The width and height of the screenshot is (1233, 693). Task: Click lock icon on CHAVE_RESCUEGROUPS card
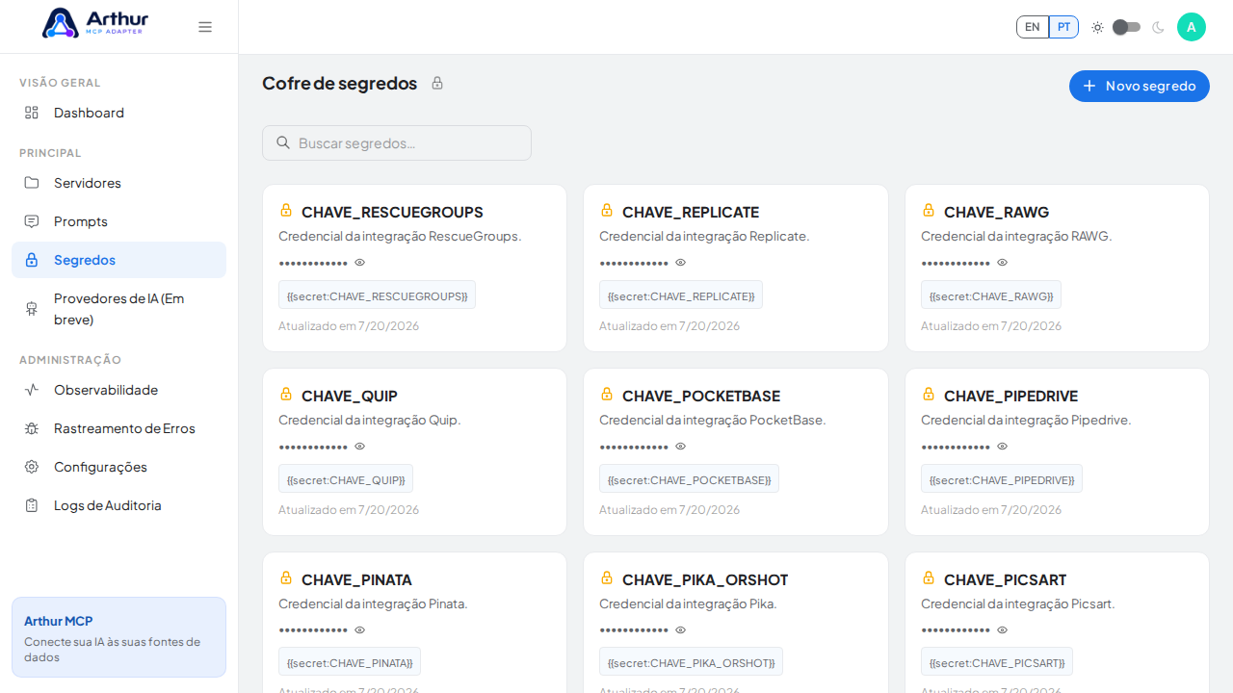pos(286,210)
